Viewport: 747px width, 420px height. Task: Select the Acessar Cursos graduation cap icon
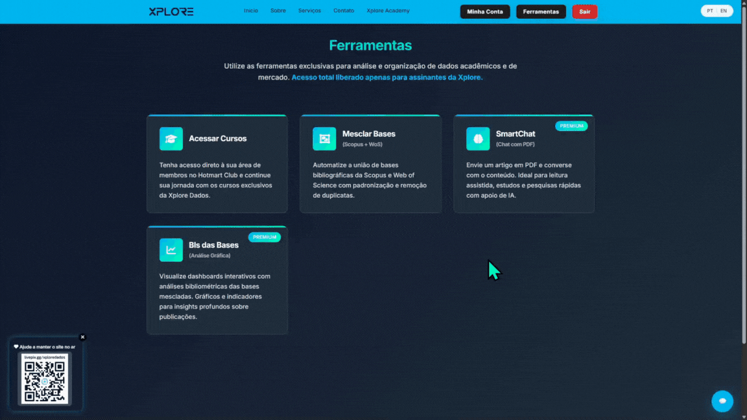click(171, 138)
